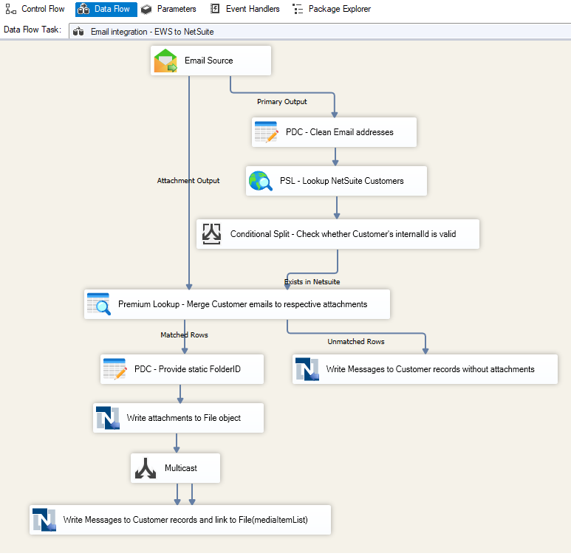Select Premium Lookup merge attachments component
The image size is (571, 556).
[237, 304]
